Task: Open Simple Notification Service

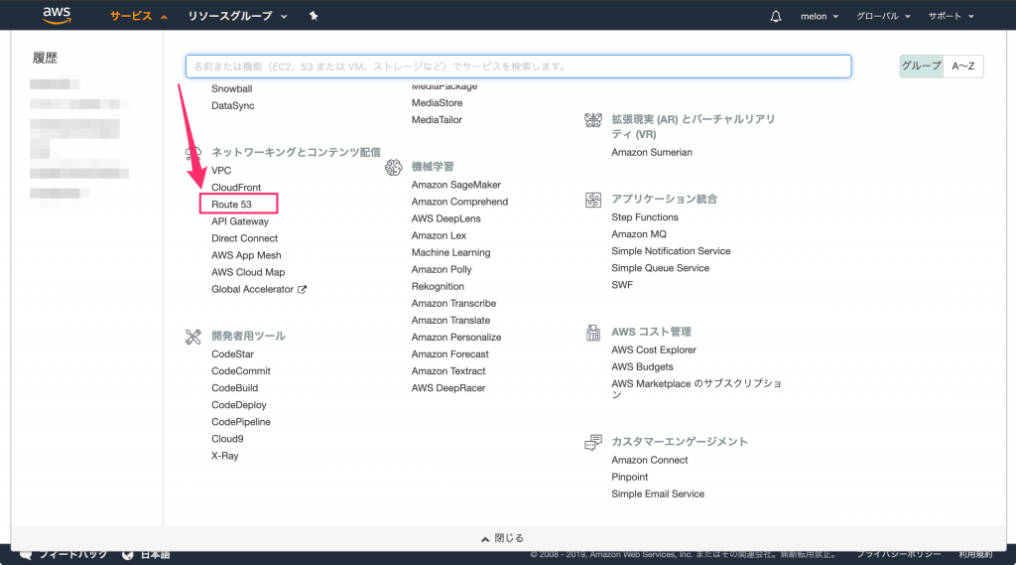Action: pyautogui.click(x=671, y=251)
